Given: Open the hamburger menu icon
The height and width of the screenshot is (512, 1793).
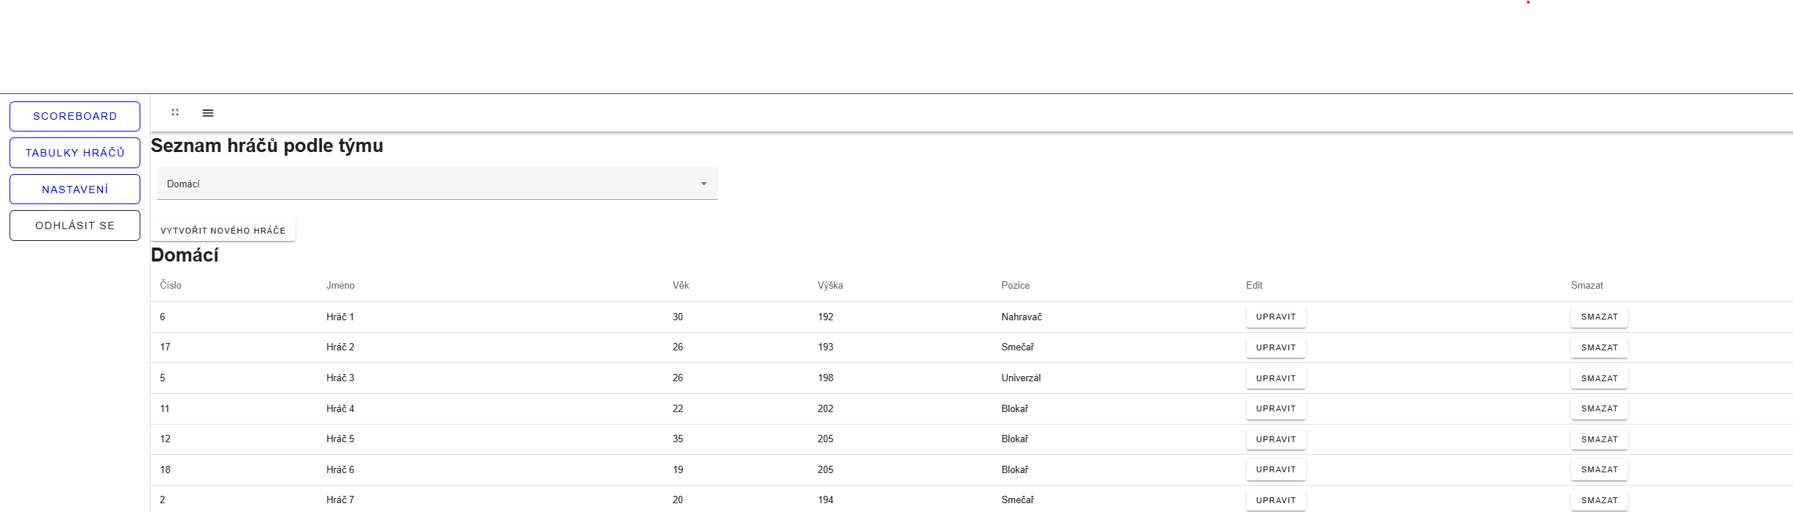Looking at the screenshot, I should (x=208, y=113).
